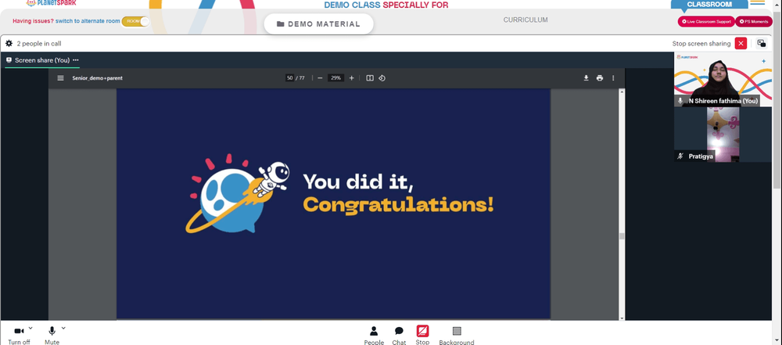Open PDF sidebar hamburger menu
This screenshot has width=782, height=345.
point(60,78)
